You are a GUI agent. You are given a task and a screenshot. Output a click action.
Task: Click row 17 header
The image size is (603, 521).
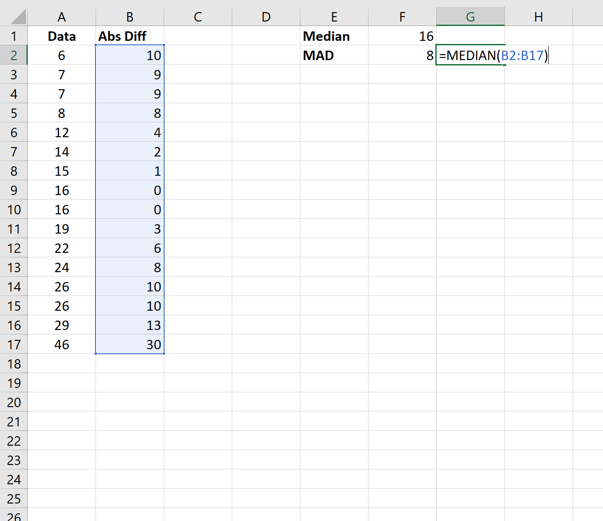pos(14,345)
